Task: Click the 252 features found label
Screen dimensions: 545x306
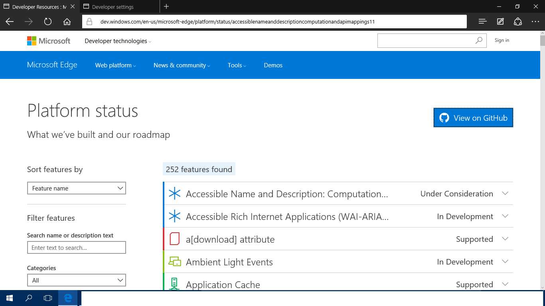Action: (x=199, y=169)
